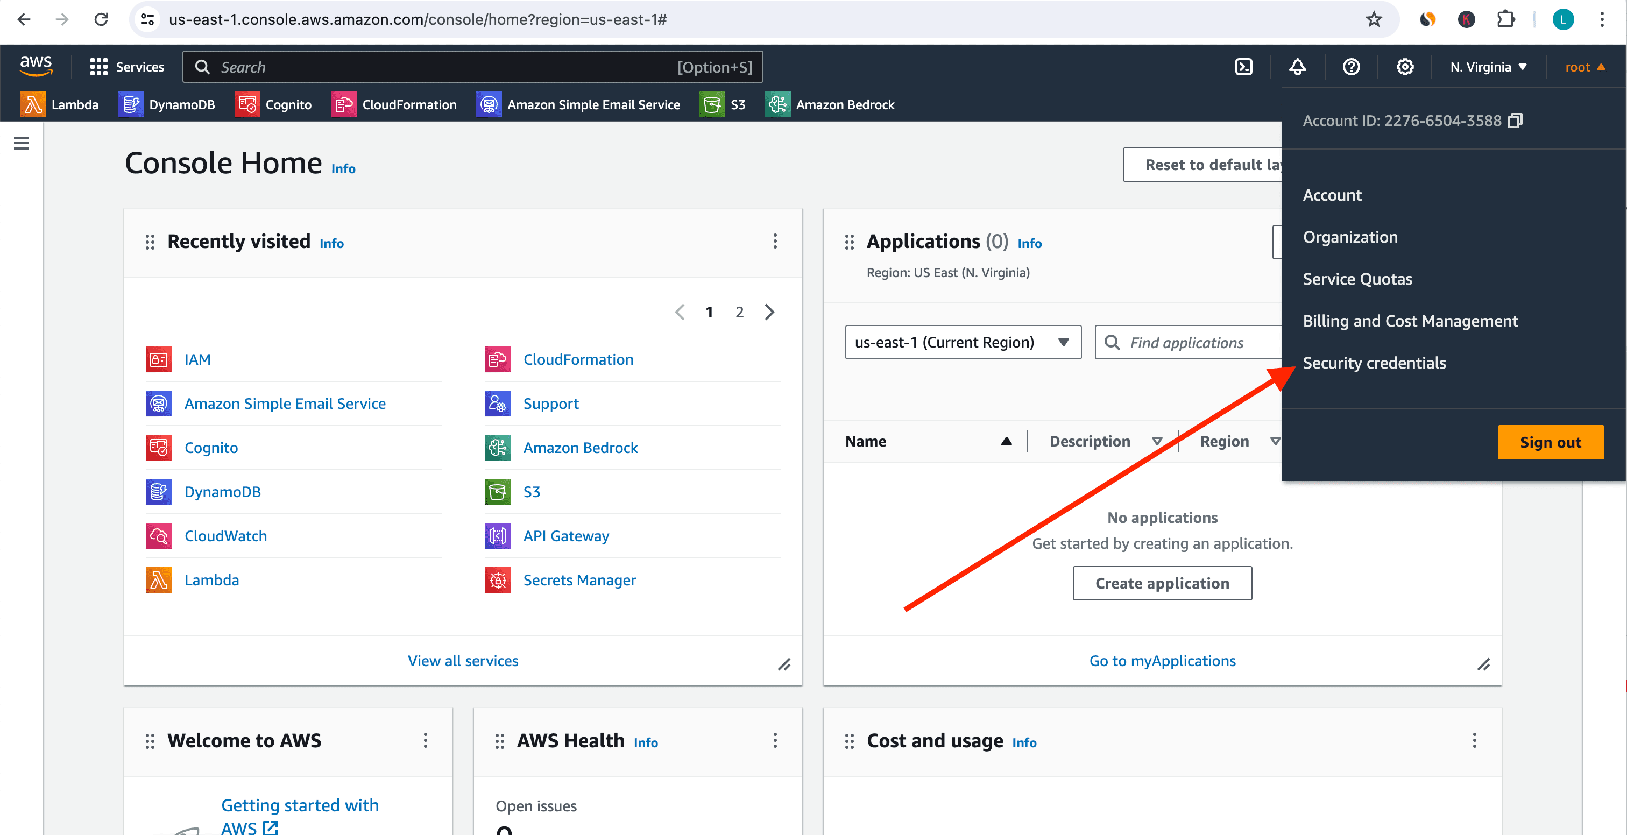Select Account in the root menu
Viewport: 1627px width, 835px height.
(x=1332, y=195)
